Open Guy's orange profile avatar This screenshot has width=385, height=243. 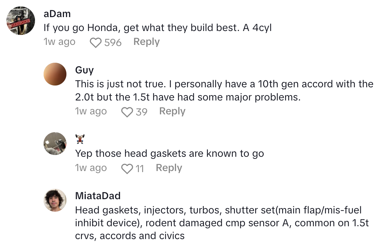pyautogui.click(x=55, y=74)
